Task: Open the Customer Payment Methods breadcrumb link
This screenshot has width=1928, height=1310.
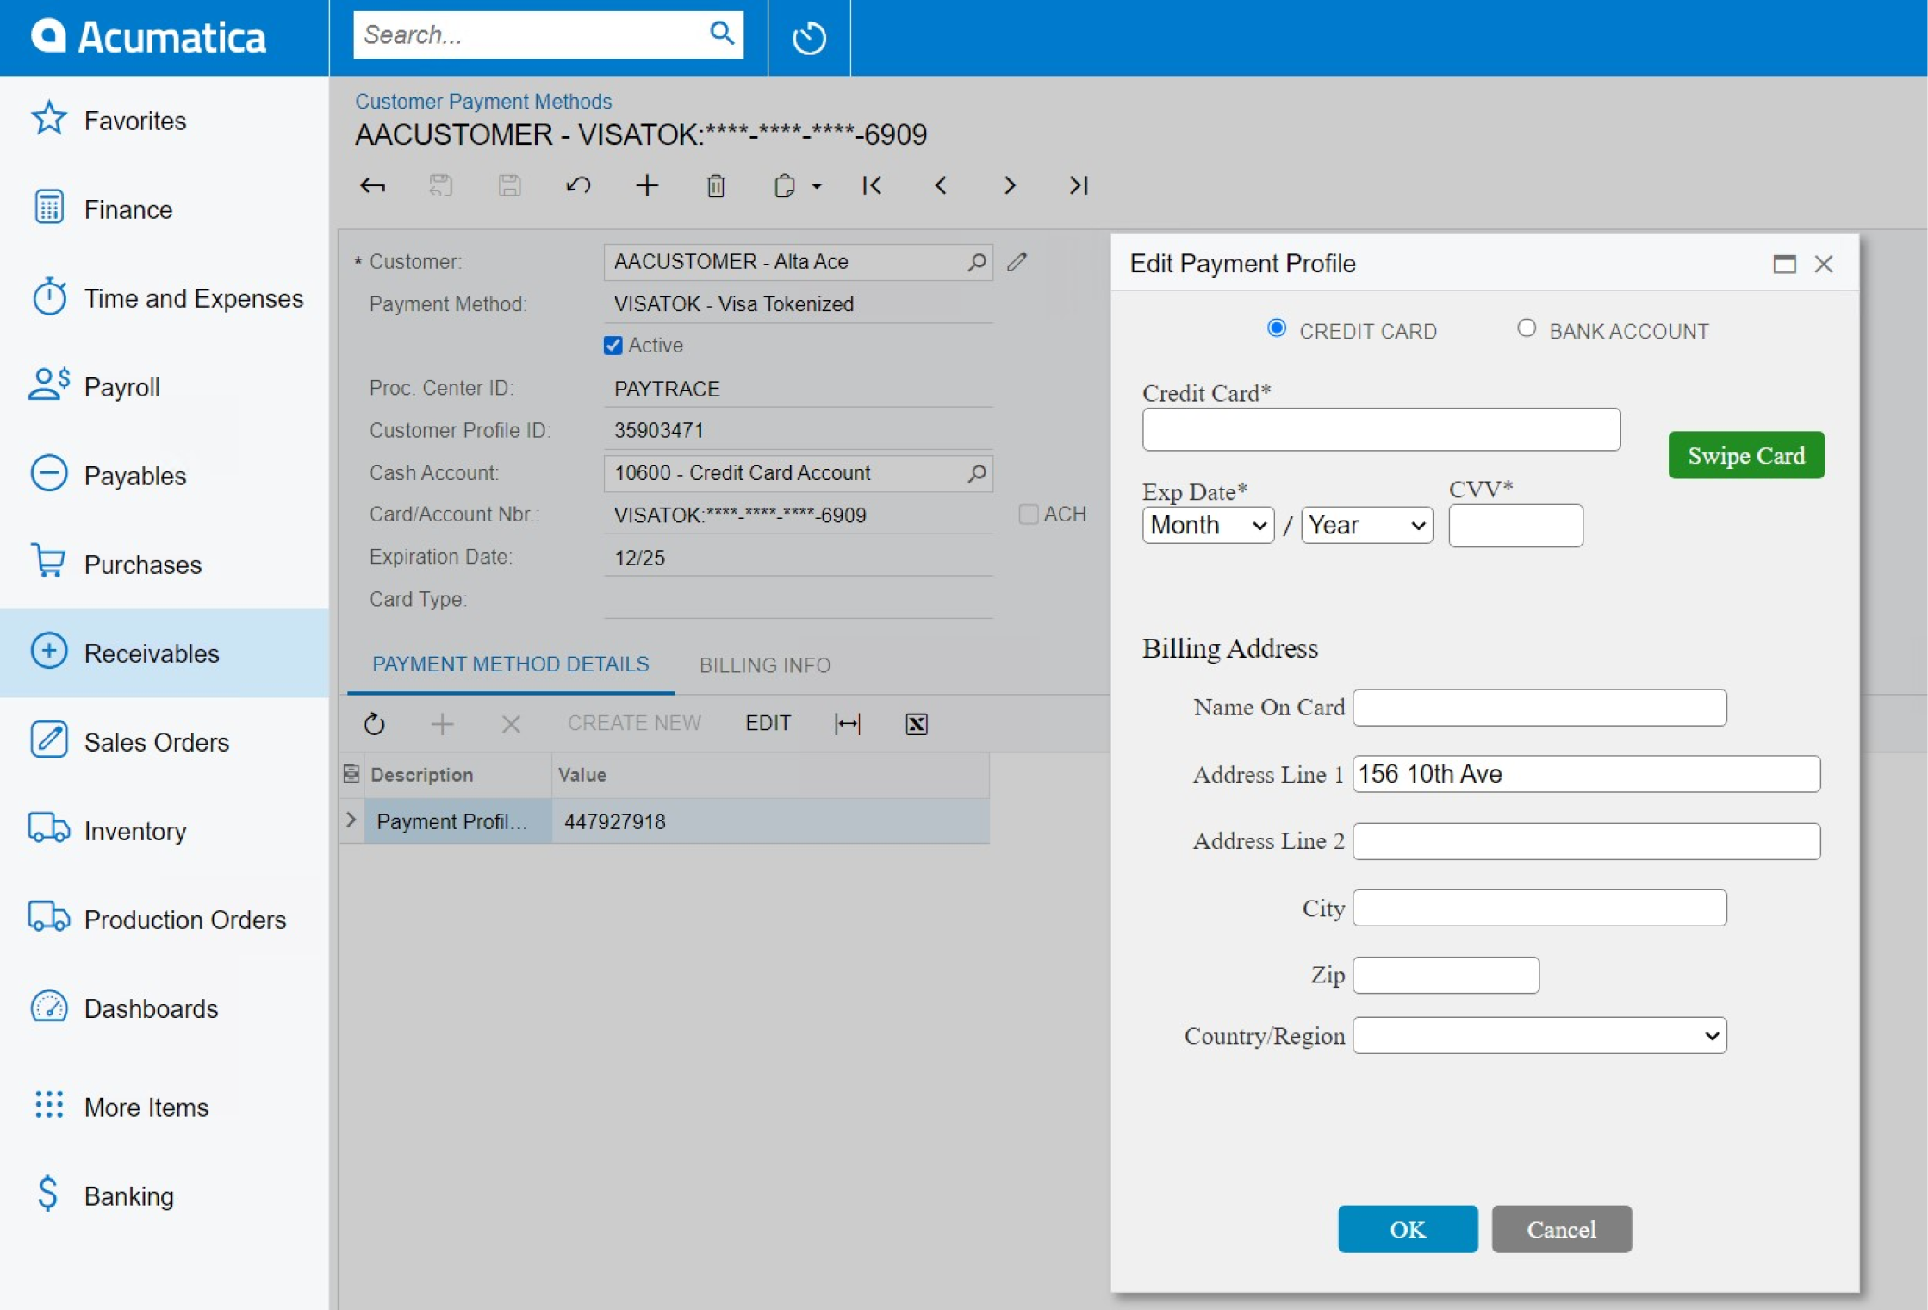Action: (483, 101)
